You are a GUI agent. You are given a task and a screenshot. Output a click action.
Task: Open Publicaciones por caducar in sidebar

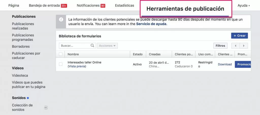(x=26, y=55)
